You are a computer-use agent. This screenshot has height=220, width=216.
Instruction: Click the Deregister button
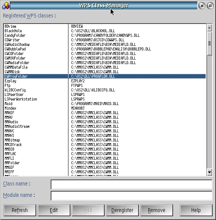122,210
